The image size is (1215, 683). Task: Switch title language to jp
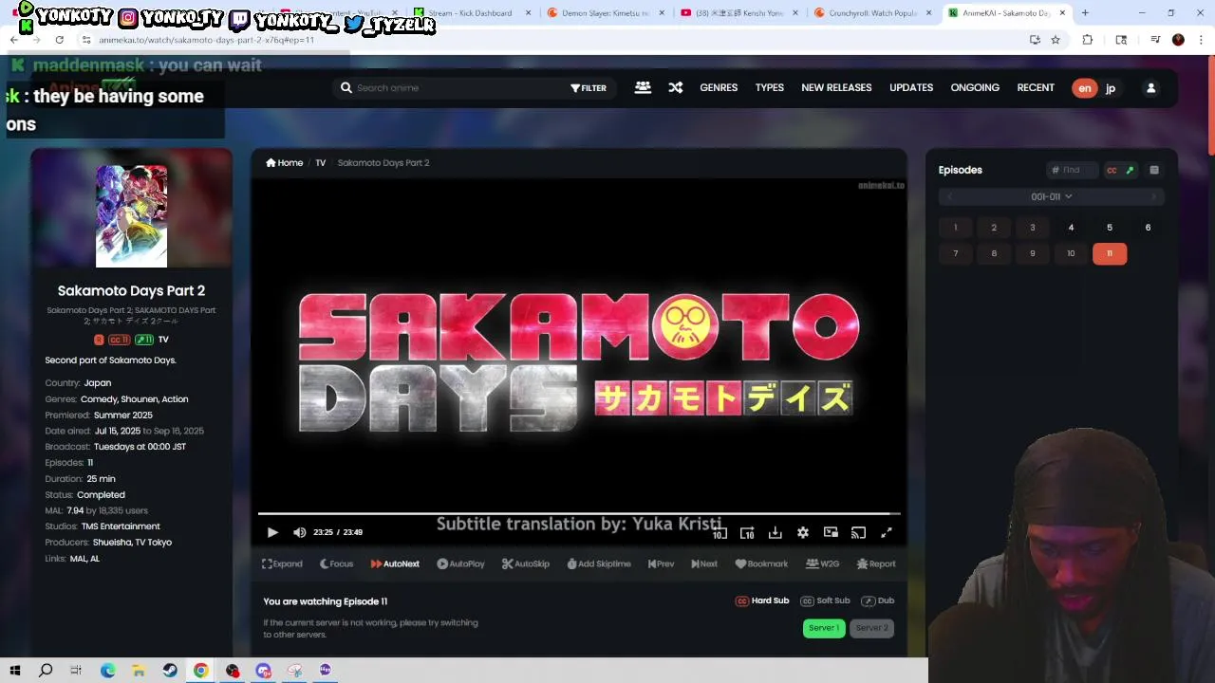point(1111,87)
